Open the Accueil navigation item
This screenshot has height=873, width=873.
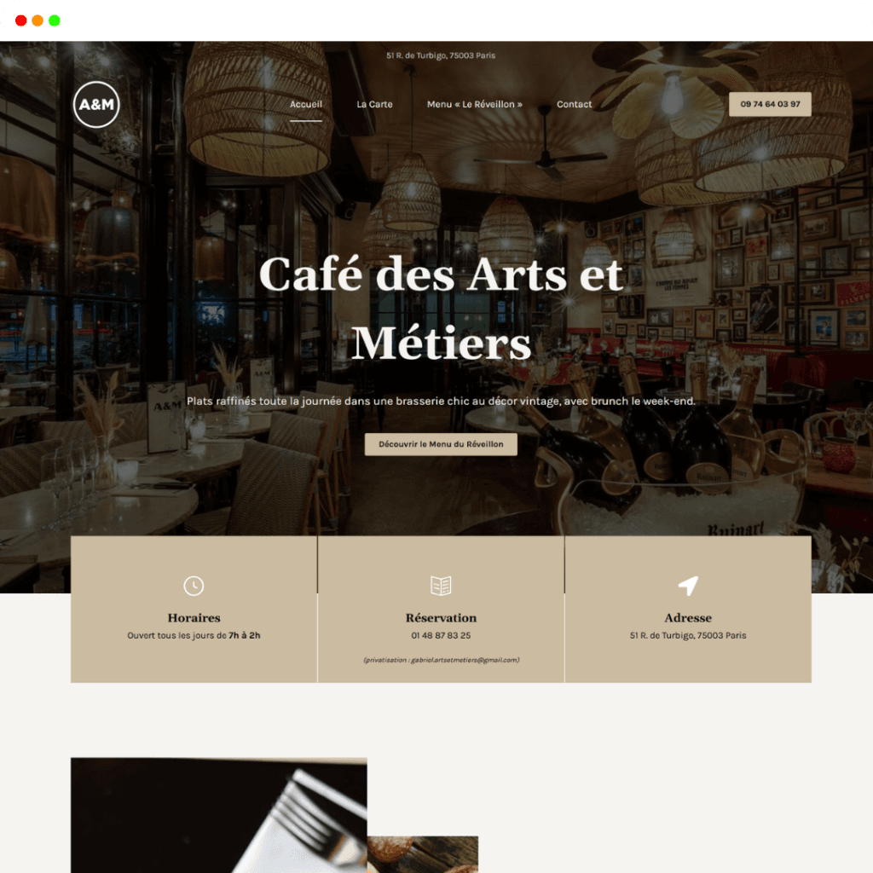(x=306, y=104)
